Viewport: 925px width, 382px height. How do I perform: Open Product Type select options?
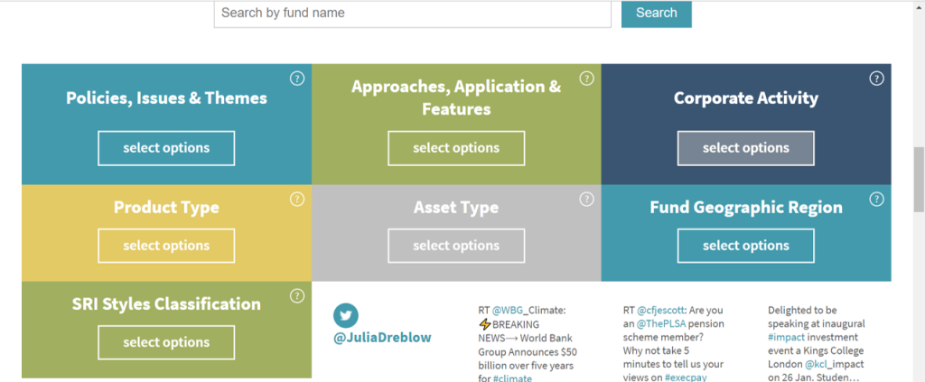(x=166, y=246)
